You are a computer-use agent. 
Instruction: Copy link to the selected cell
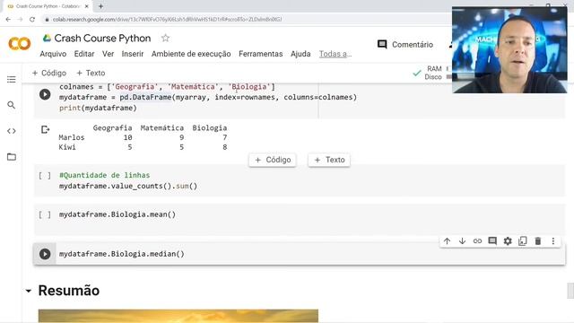point(477,241)
